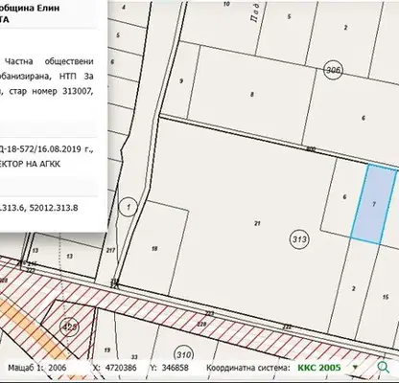
Task: Click the X coordinate value 4720386
Action: point(121,368)
